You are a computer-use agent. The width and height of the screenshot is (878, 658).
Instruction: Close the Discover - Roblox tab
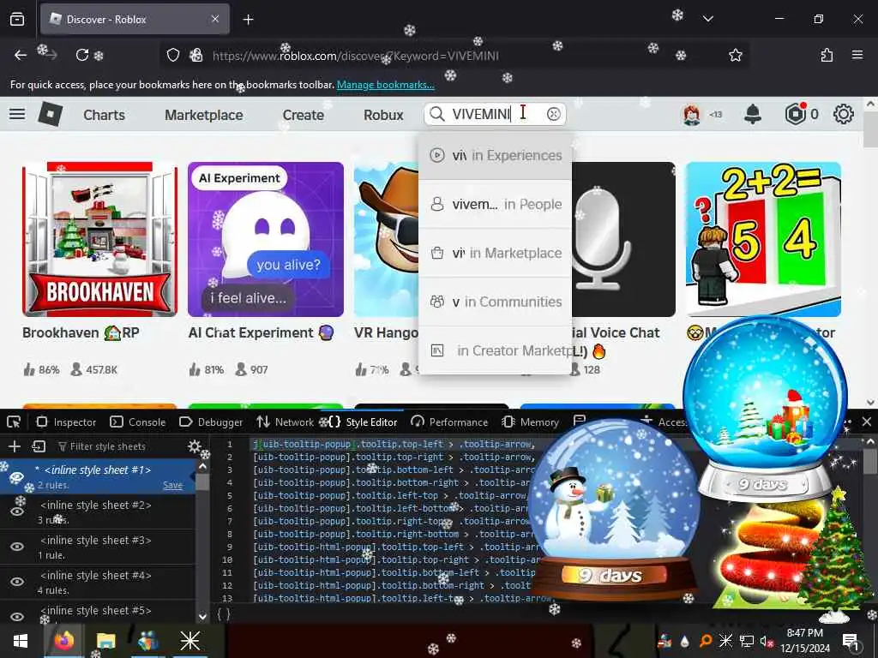point(215,19)
